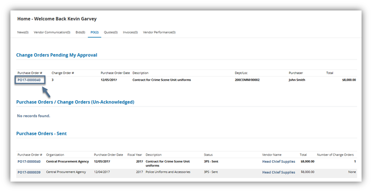Click the Purchaser column header

point(296,73)
